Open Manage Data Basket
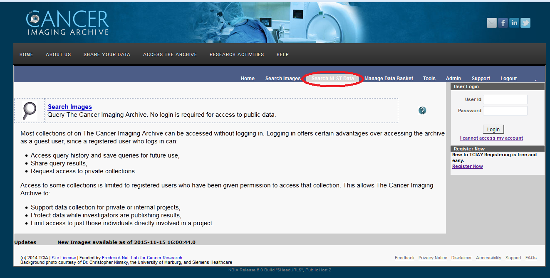Image resolution: width=550 pixels, height=278 pixels. tap(389, 79)
